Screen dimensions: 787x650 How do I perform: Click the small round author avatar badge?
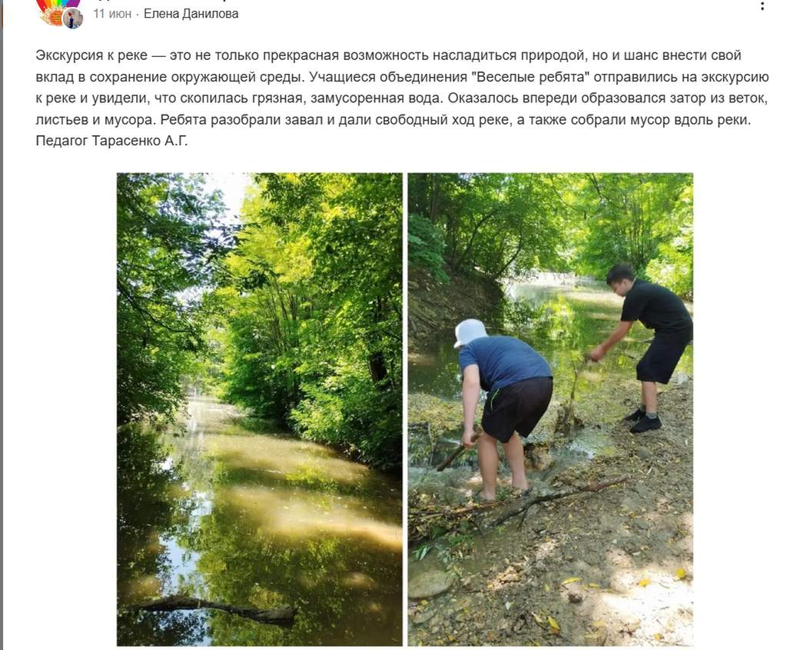[73, 18]
